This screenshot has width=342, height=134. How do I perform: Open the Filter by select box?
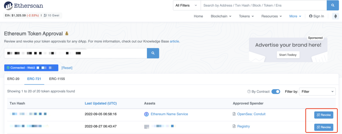click(x=317, y=92)
